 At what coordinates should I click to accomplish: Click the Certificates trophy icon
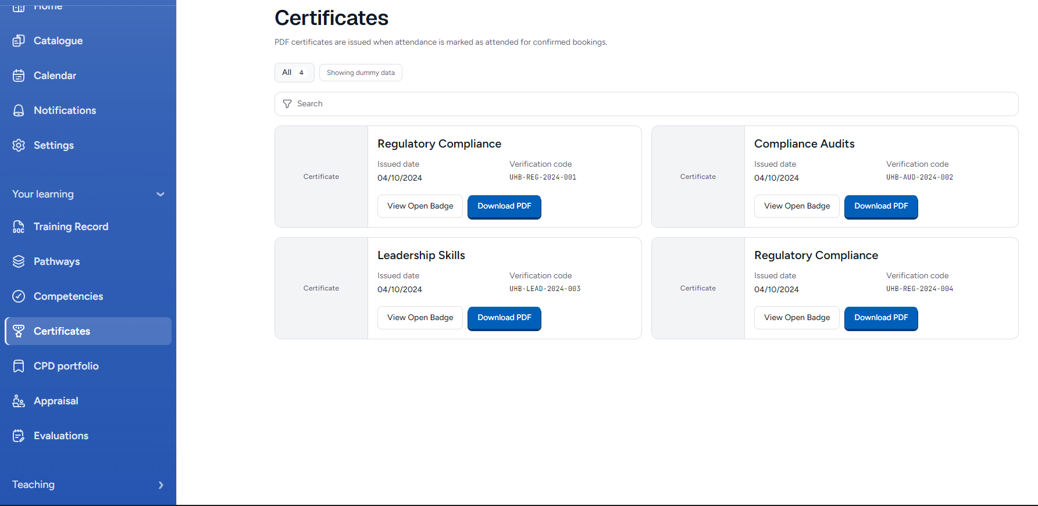19,331
